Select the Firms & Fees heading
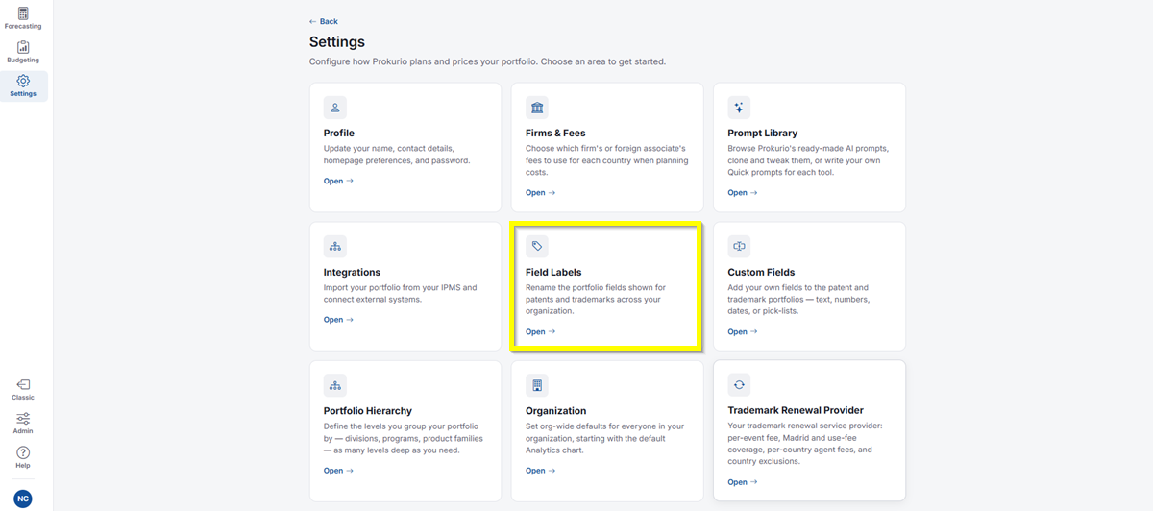 tap(555, 134)
